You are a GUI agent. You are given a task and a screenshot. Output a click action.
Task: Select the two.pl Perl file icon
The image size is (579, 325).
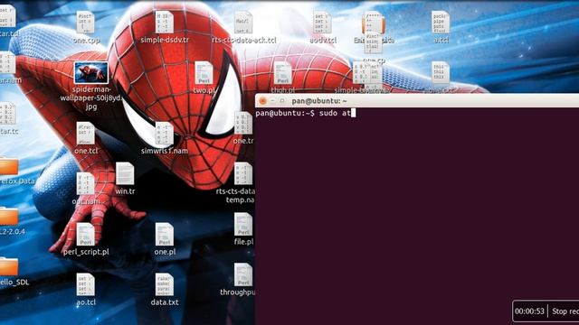coord(204,73)
